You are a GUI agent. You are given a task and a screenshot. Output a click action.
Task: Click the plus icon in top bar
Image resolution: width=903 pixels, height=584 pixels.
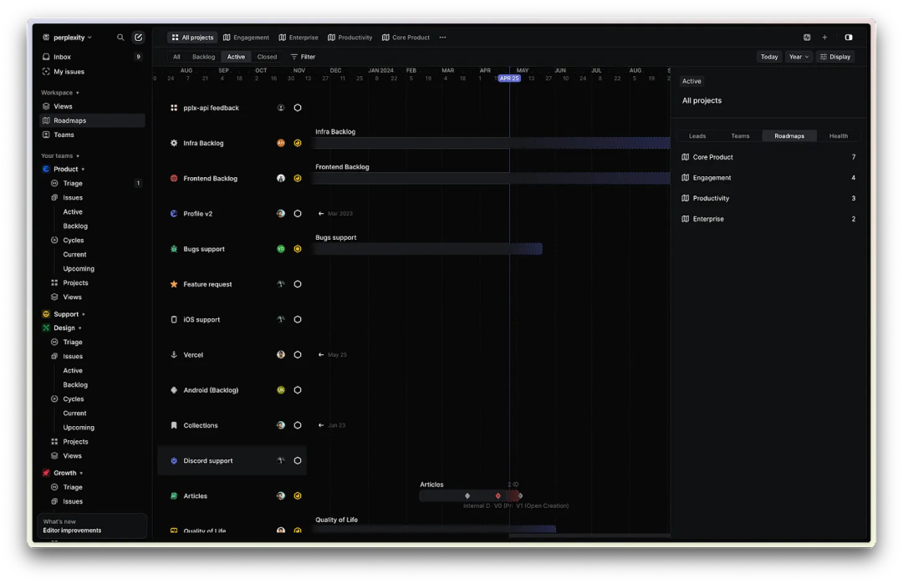pyautogui.click(x=824, y=38)
